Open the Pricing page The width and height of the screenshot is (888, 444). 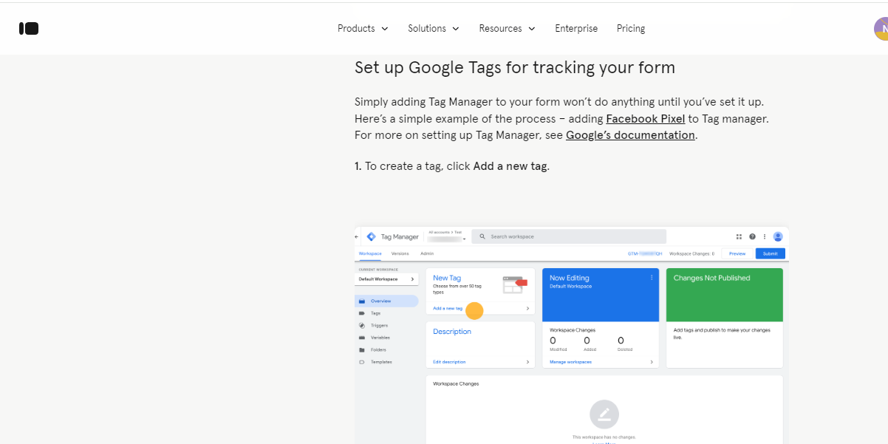(631, 28)
